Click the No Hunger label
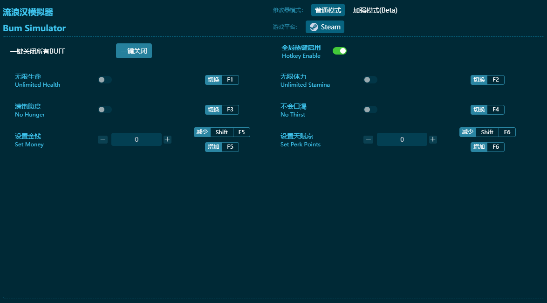Image resolution: width=547 pixels, height=303 pixels. point(30,115)
